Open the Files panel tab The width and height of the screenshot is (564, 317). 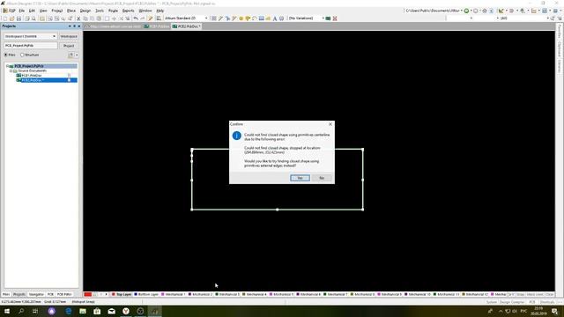coord(6,294)
